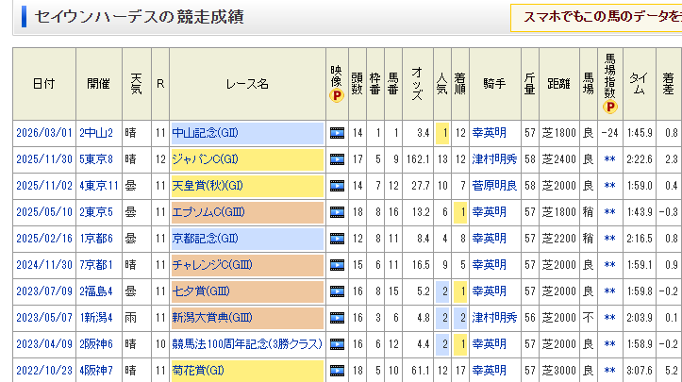Click 馬場指数 ** value in ジャパンC row
682x382 pixels.
(610, 160)
